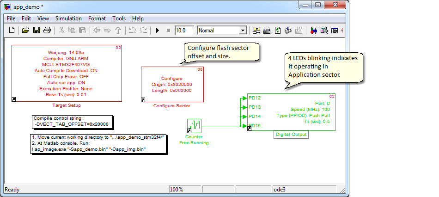Viewport: 439px width, 197px height.
Task: Select the Configure Sector block
Action: 172,84
